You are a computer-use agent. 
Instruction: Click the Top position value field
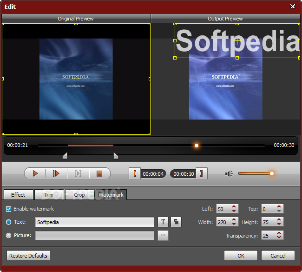(269, 209)
